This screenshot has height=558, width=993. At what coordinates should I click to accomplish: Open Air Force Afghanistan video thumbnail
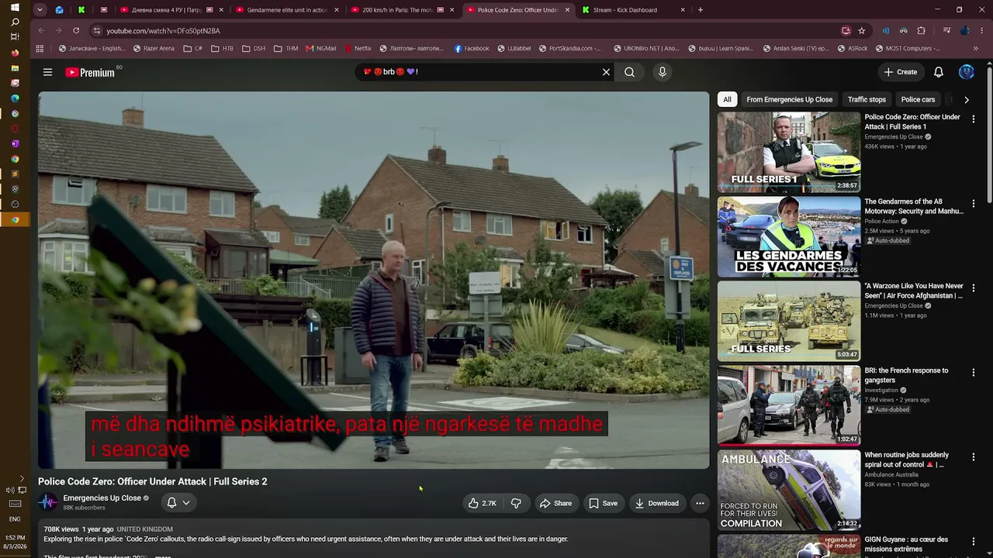pos(789,322)
